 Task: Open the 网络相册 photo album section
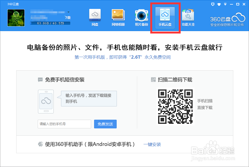(118, 17)
